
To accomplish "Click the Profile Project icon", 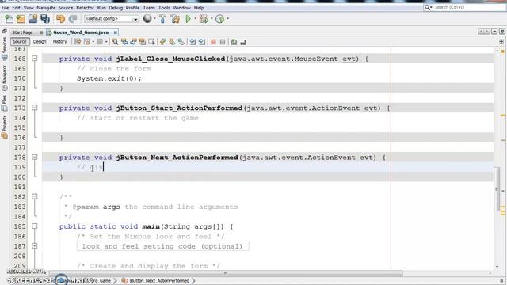I will click(219, 19).
